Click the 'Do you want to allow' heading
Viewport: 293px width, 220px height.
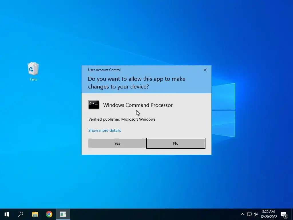pos(136,83)
